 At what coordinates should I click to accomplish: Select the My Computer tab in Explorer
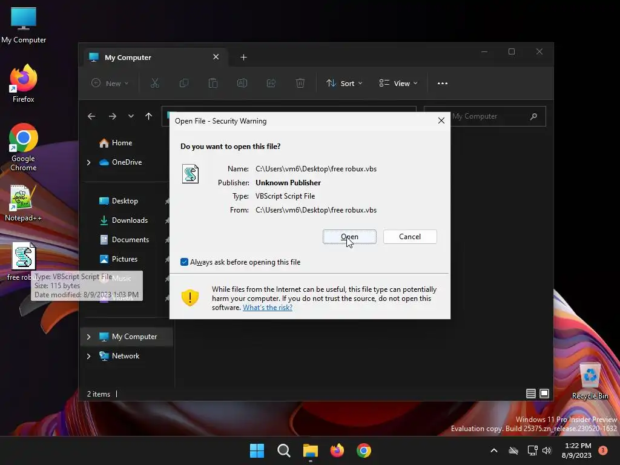[x=154, y=58]
